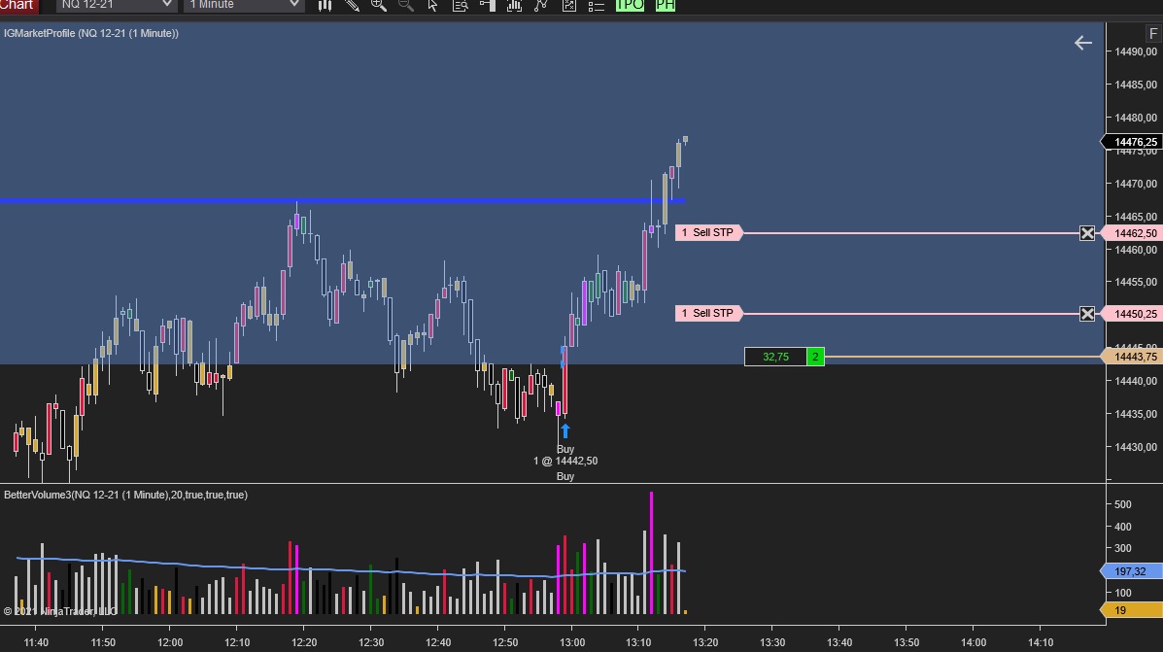Open the chart properties icon
Screen dimensions: 1163x652
[x=569, y=5]
